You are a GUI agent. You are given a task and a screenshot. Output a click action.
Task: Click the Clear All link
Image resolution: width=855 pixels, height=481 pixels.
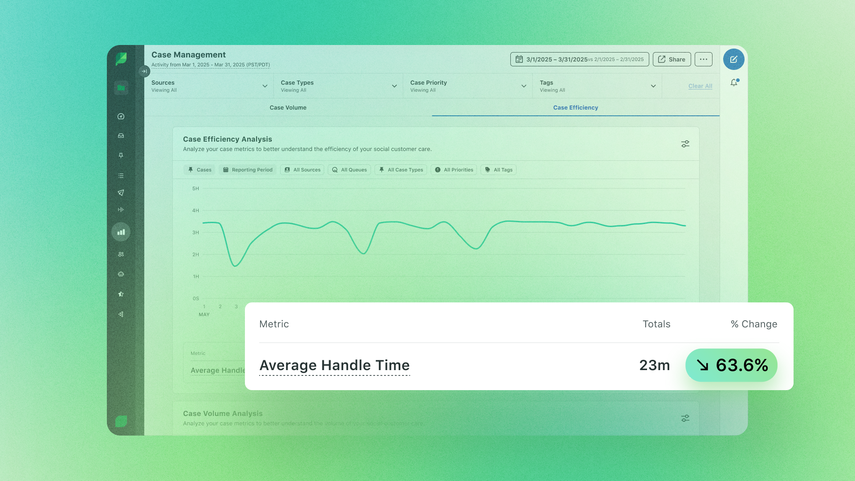point(700,86)
